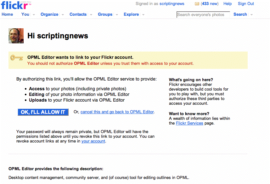Expand the Organize dropdown arrow
270x184 pixels.
point(63,15)
